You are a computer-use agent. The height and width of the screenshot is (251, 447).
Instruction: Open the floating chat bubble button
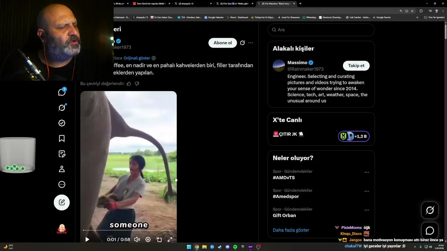(x=430, y=231)
